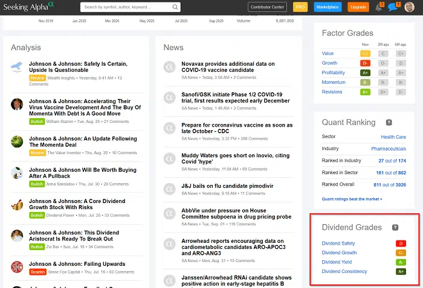This screenshot has height=288, width=423.
Task: Open the notifications bell icon
Action: point(379,7)
